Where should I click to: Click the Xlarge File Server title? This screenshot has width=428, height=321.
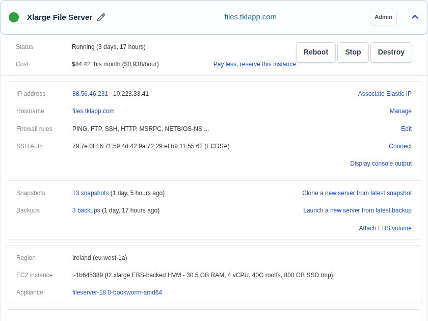(x=60, y=17)
